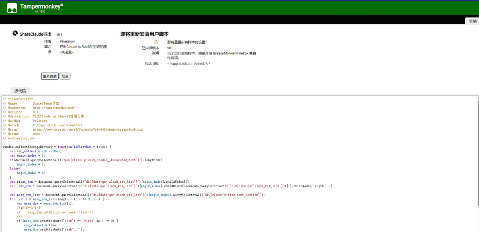Click the yellow warning triangle icon
479x232 pixels.
pyautogui.click(x=156, y=42)
